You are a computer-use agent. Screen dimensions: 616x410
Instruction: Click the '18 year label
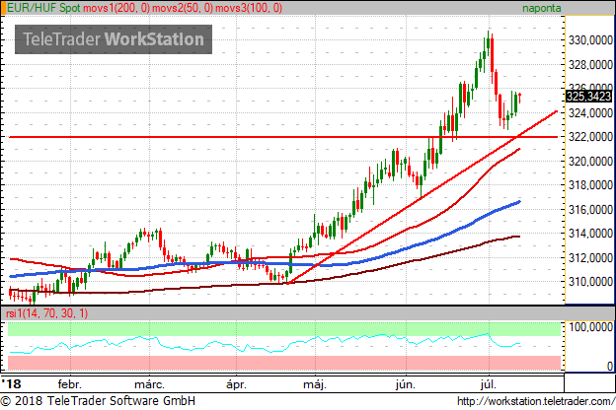11,383
